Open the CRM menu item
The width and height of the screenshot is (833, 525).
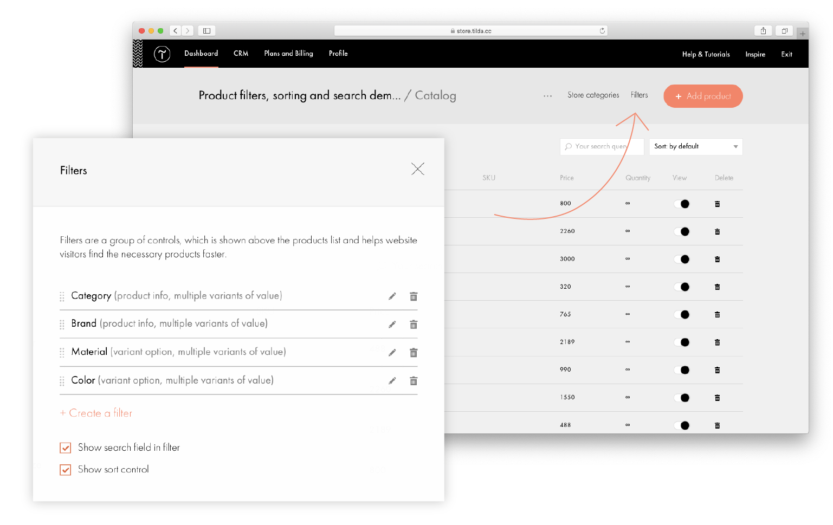coord(241,54)
